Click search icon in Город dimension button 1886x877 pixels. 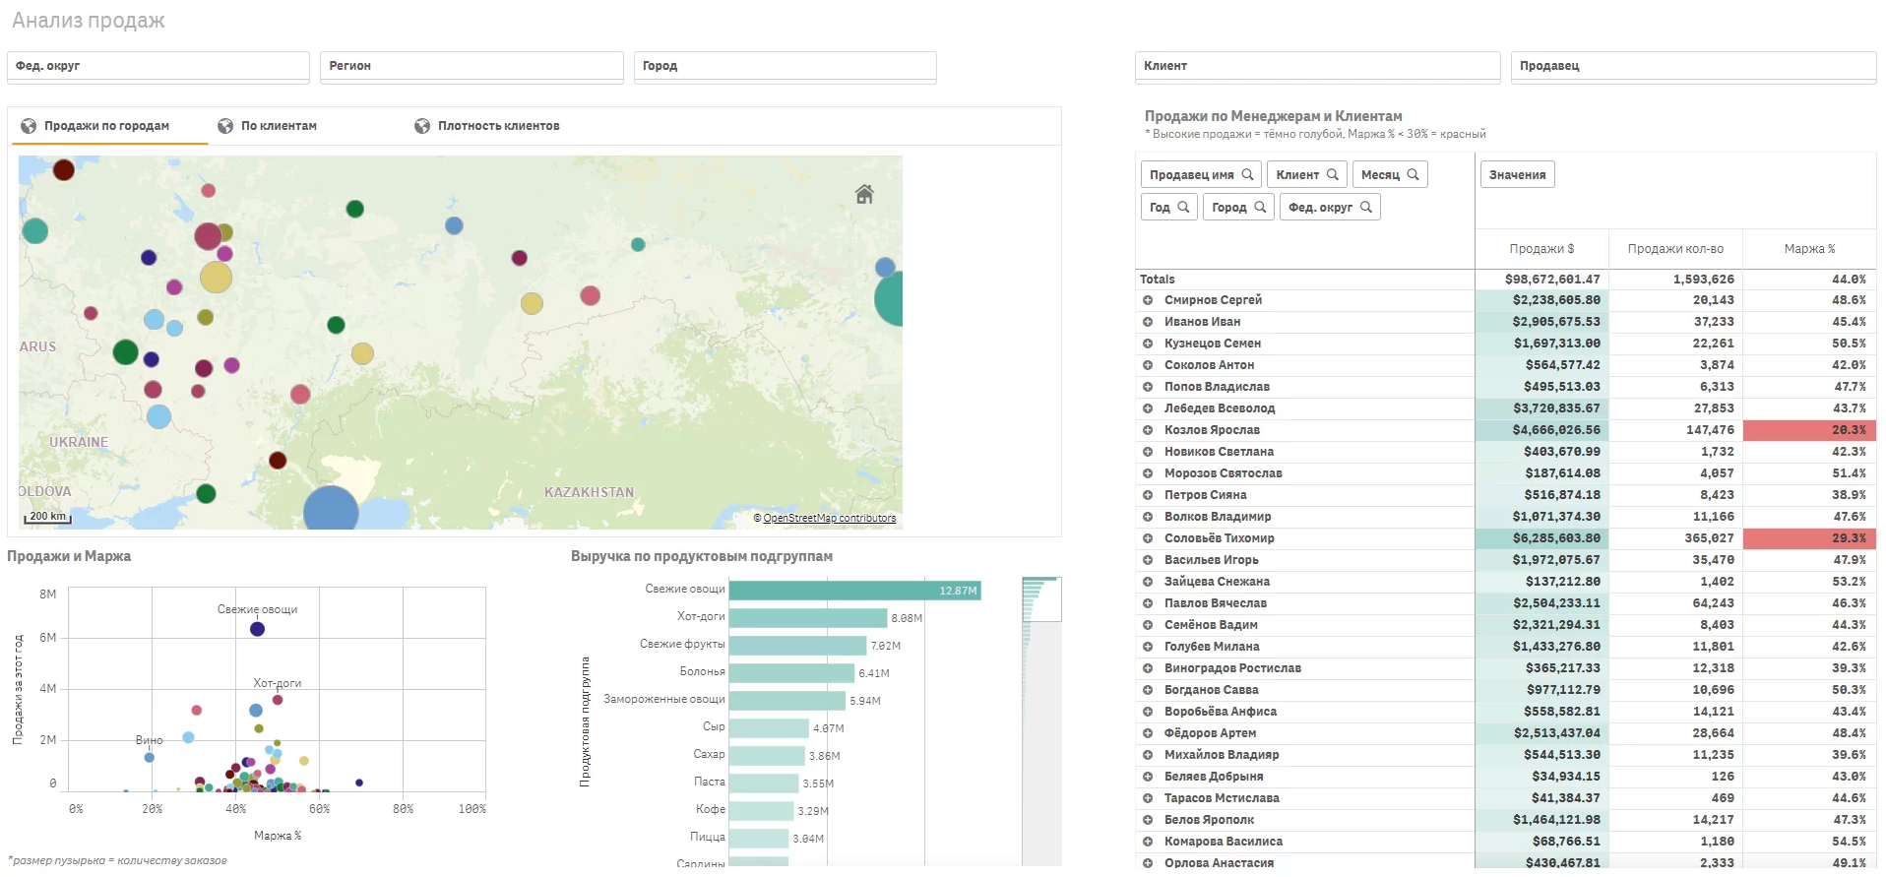[1260, 207]
